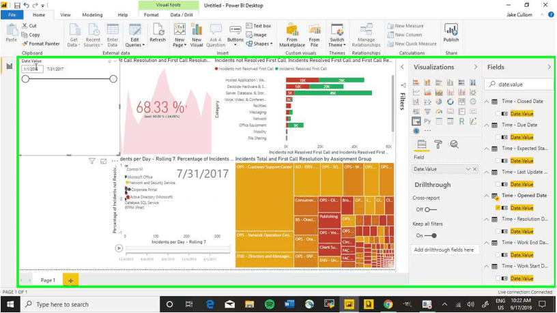Open Spotify from the taskbar

(x=270, y=304)
